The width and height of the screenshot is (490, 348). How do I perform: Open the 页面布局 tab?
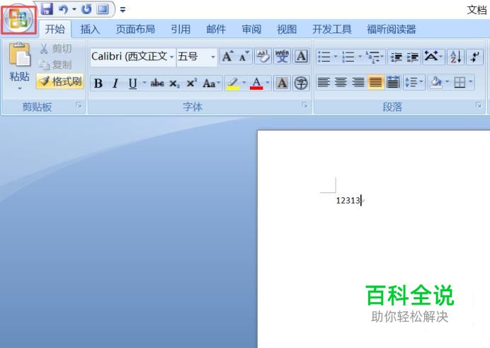point(135,29)
